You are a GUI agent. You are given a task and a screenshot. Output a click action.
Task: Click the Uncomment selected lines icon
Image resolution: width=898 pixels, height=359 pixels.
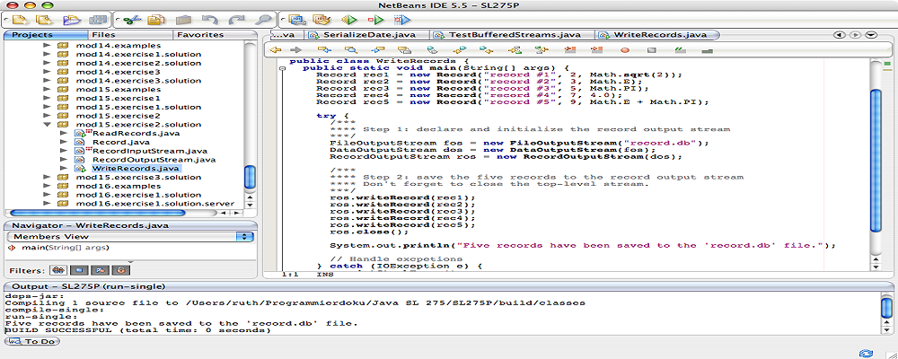click(707, 50)
